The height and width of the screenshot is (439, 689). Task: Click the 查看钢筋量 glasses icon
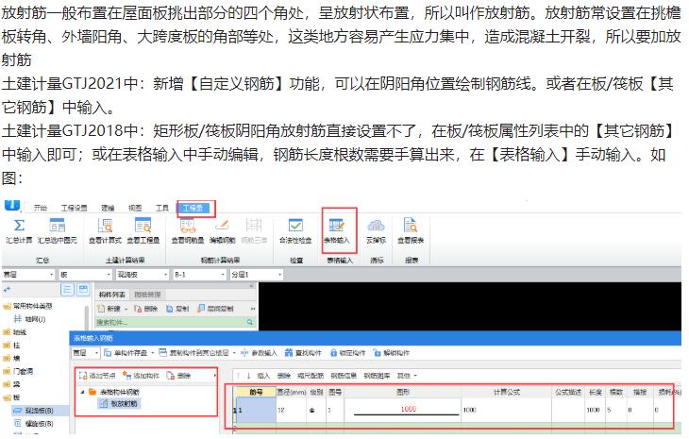pos(188,226)
